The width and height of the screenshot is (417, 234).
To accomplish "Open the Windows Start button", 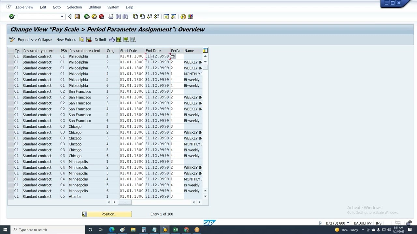I will [5, 230].
